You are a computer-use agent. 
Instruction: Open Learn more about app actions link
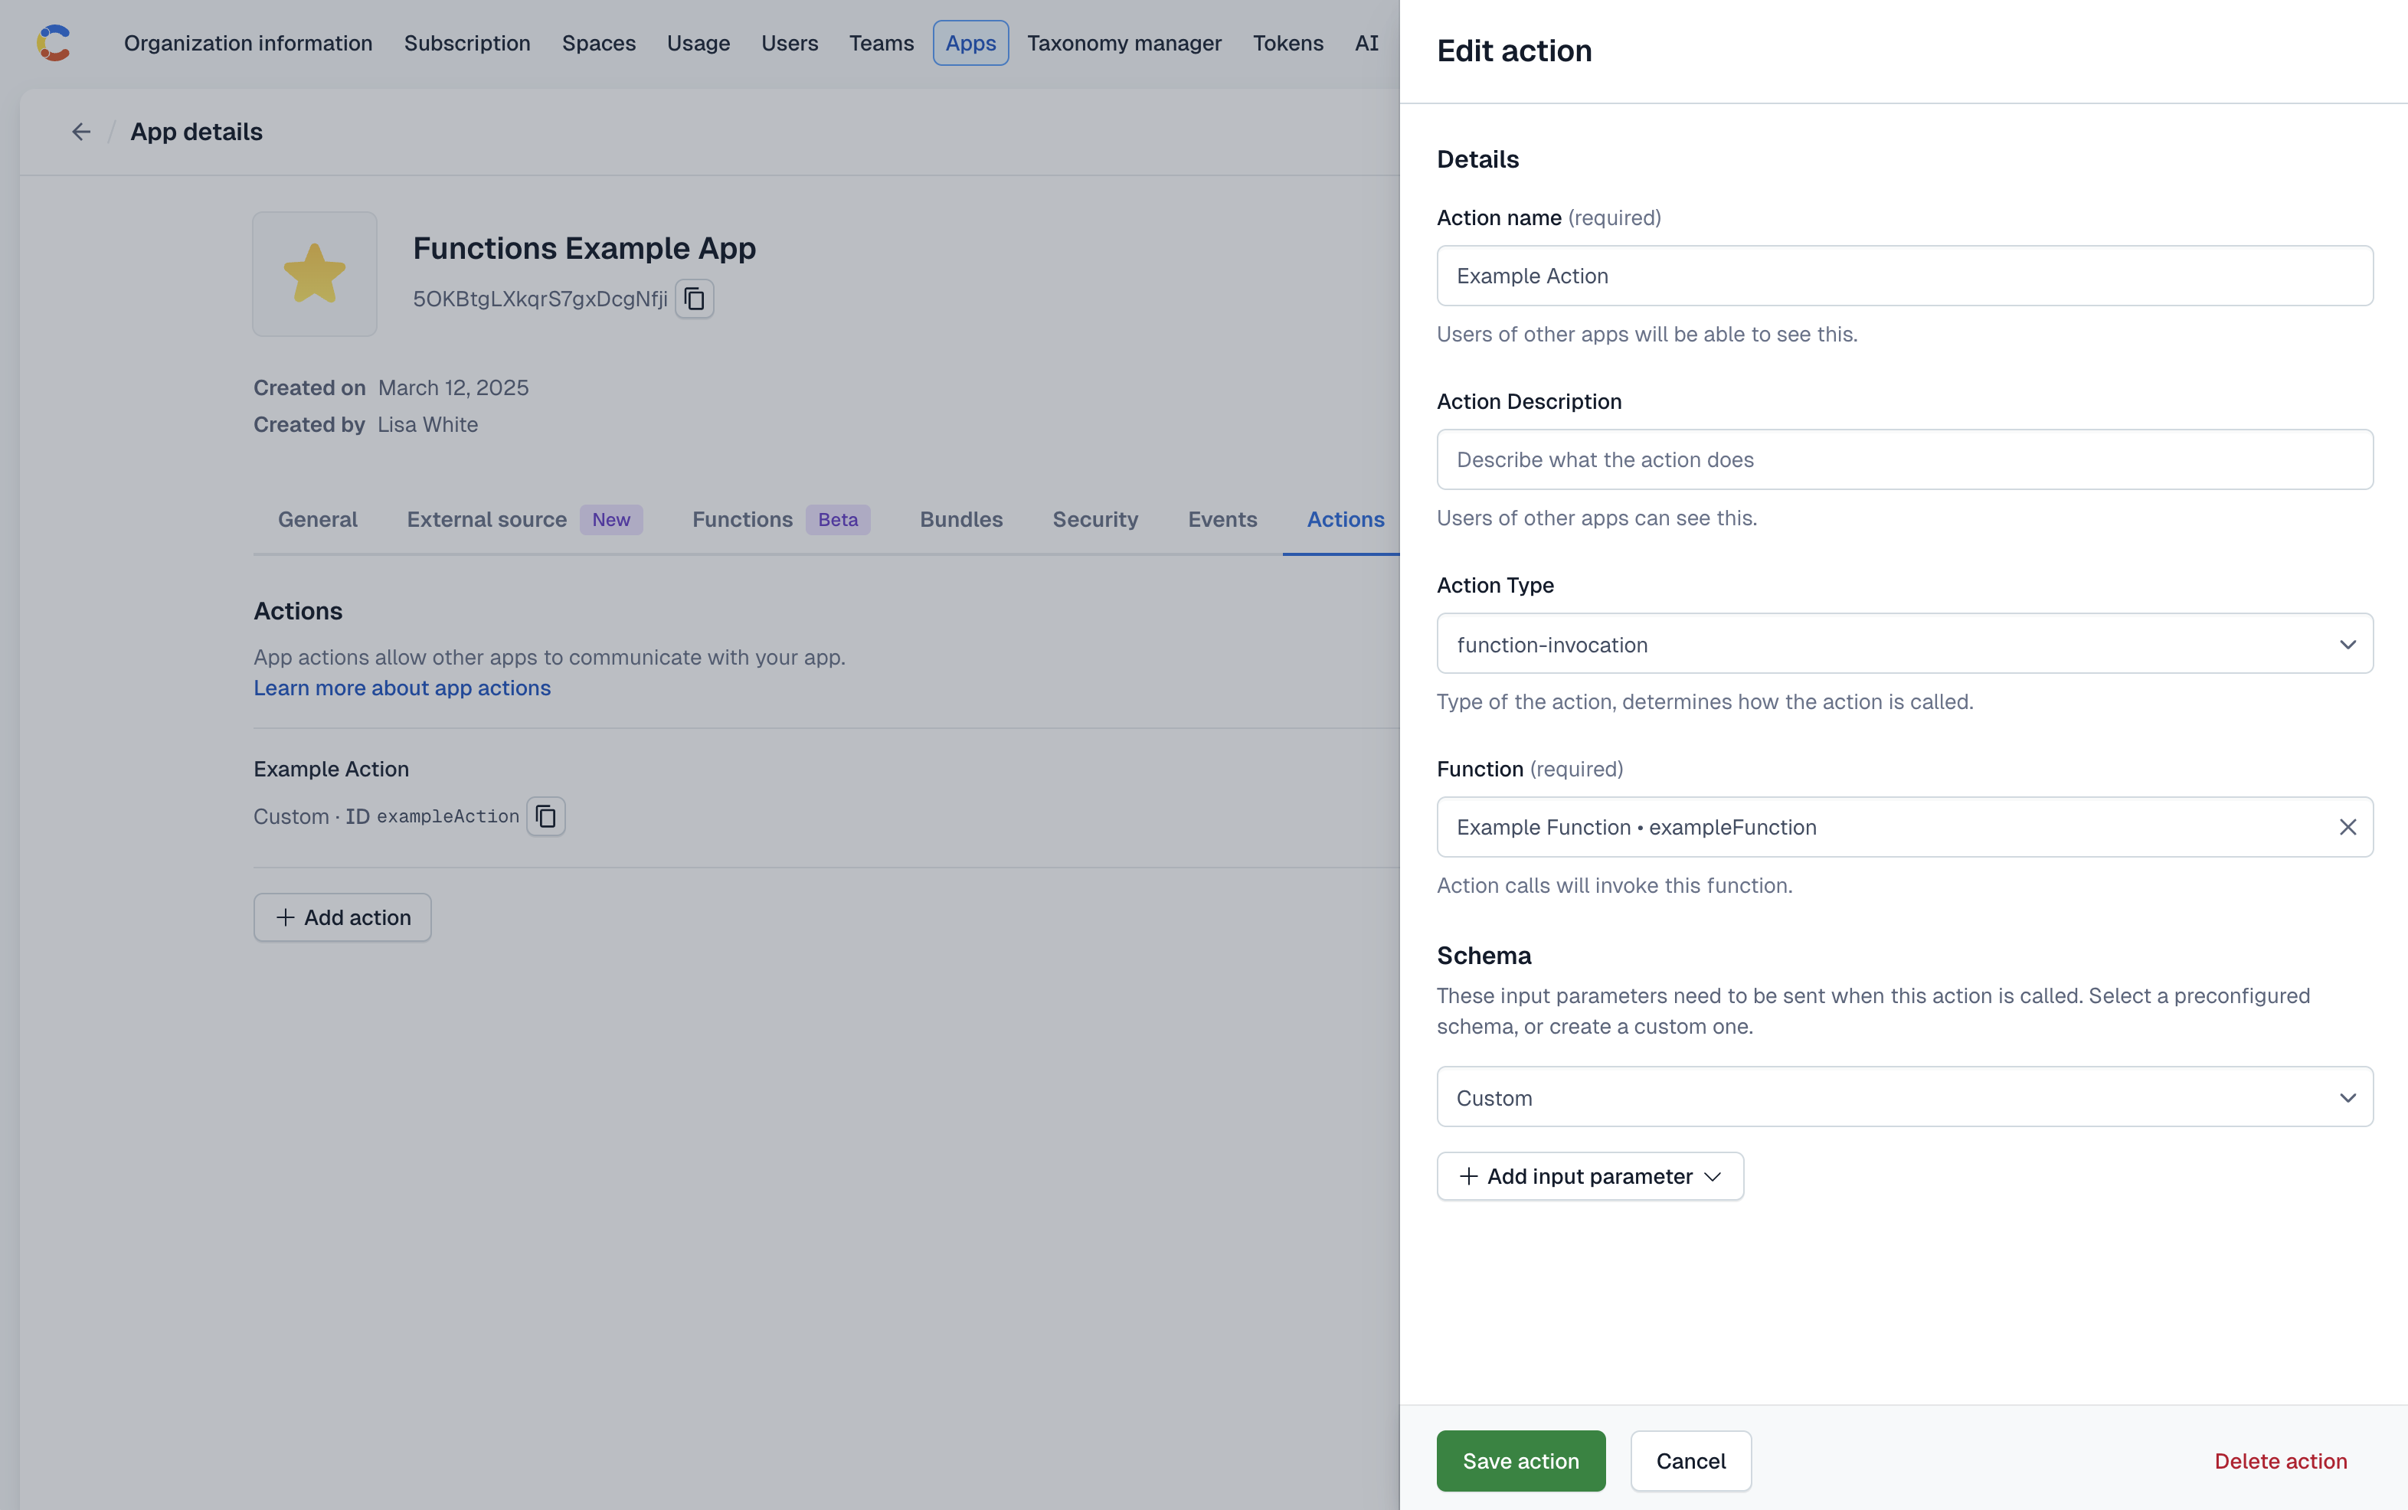click(x=401, y=688)
